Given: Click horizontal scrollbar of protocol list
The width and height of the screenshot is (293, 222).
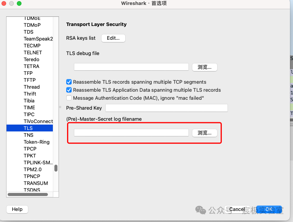Looking at the screenshot, I should (x=28, y=194).
